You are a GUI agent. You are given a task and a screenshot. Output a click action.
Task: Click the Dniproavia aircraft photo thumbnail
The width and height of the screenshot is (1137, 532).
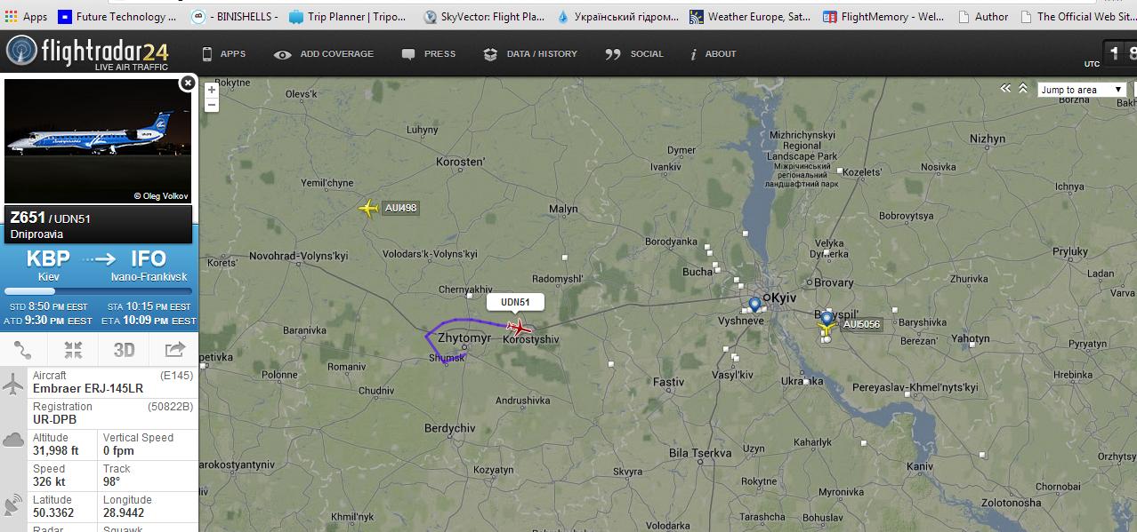point(98,140)
